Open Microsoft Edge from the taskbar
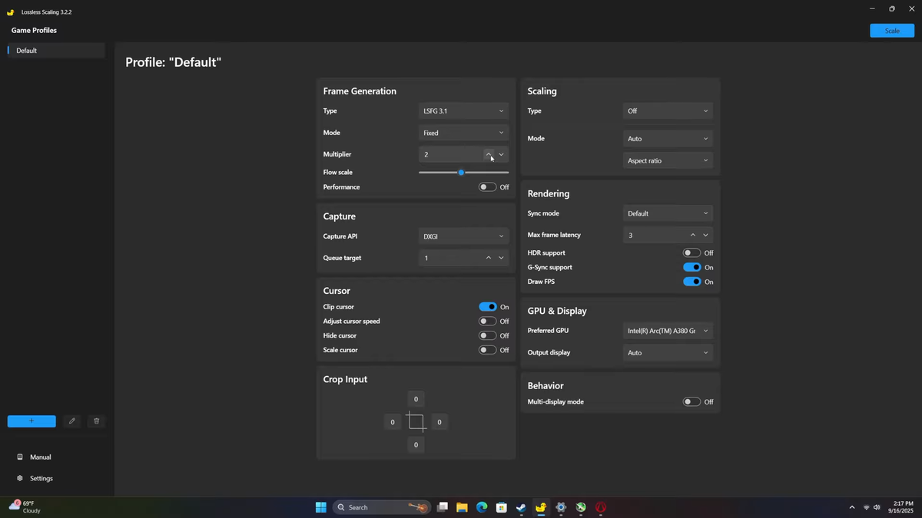The width and height of the screenshot is (922, 518). 482,507
